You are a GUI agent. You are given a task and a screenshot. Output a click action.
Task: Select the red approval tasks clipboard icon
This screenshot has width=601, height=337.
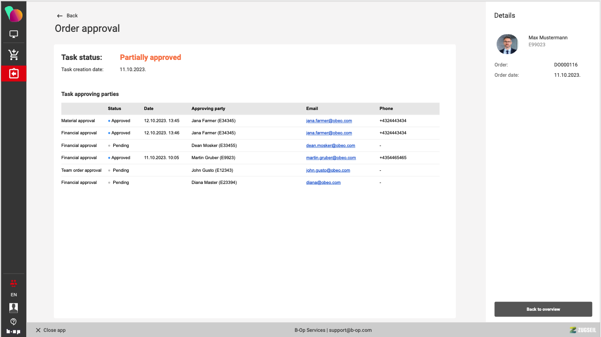pos(14,73)
